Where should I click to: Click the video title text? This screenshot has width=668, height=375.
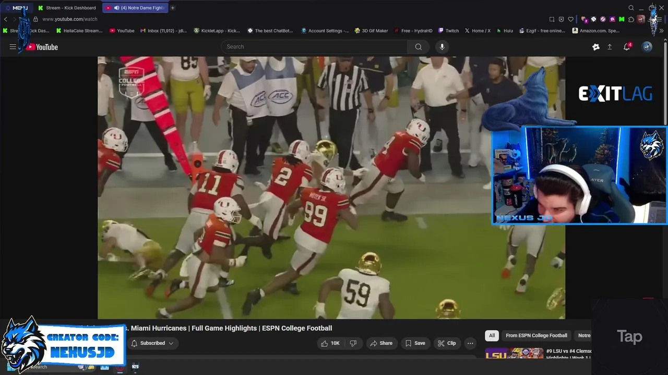(231, 328)
